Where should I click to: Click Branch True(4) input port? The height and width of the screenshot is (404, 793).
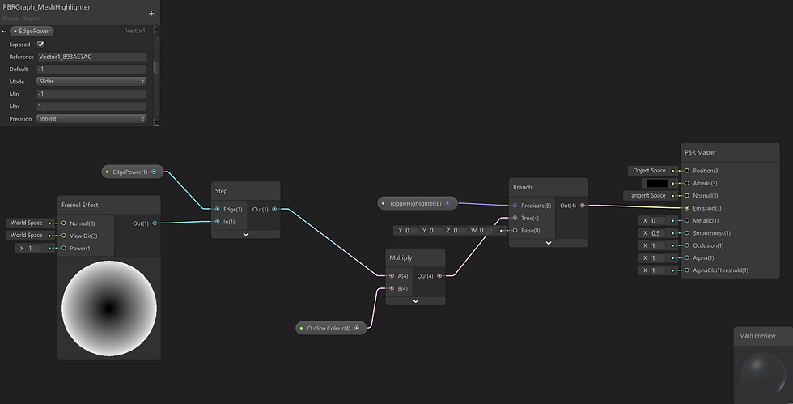click(x=515, y=219)
